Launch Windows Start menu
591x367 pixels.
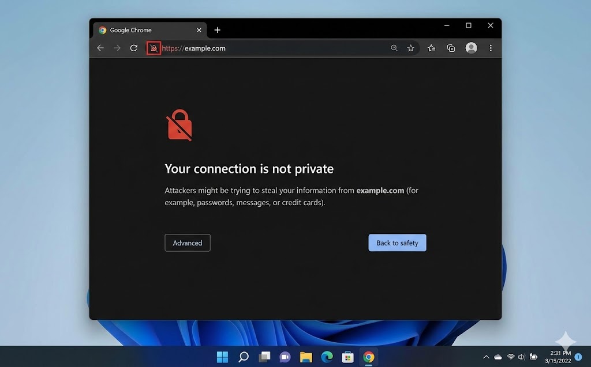point(222,357)
